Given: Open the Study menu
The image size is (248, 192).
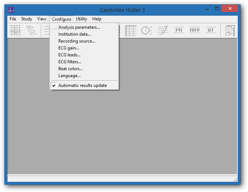Looking at the screenshot, I should (27, 19).
